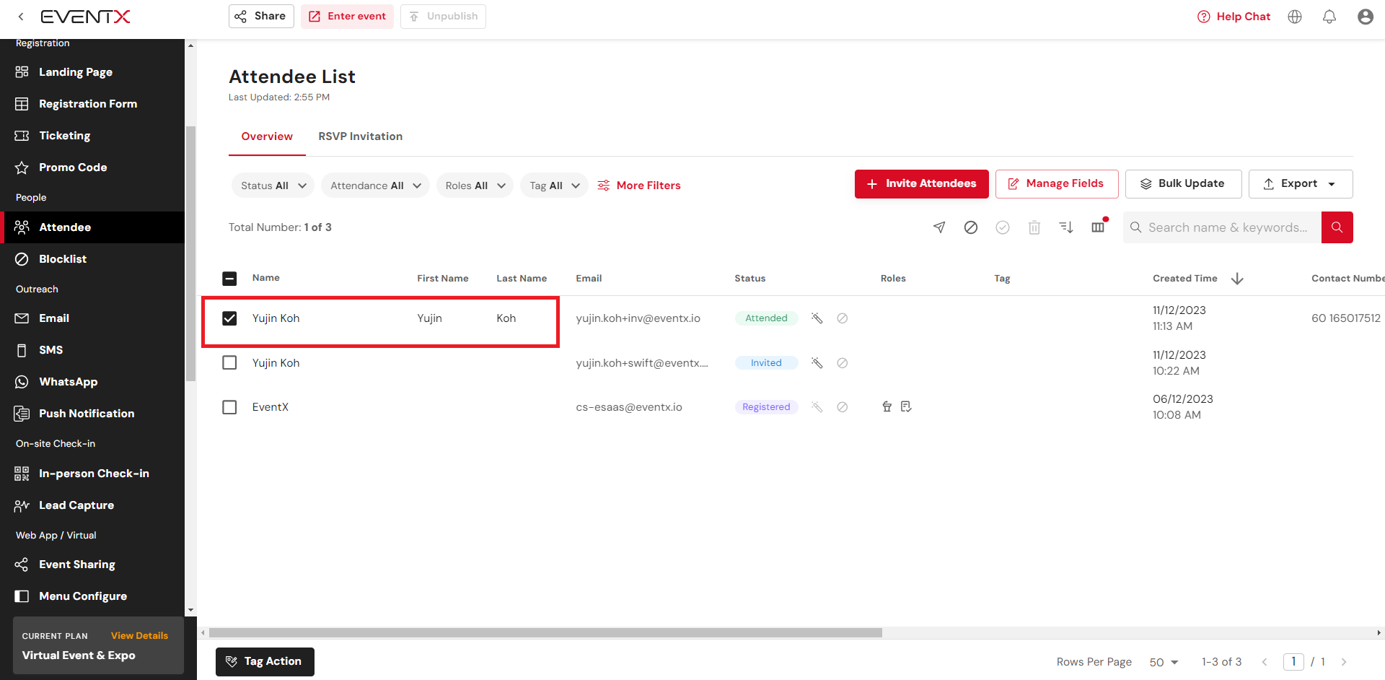Open the sort order icon
The image size is (1385, 680).
(1066, 227)
